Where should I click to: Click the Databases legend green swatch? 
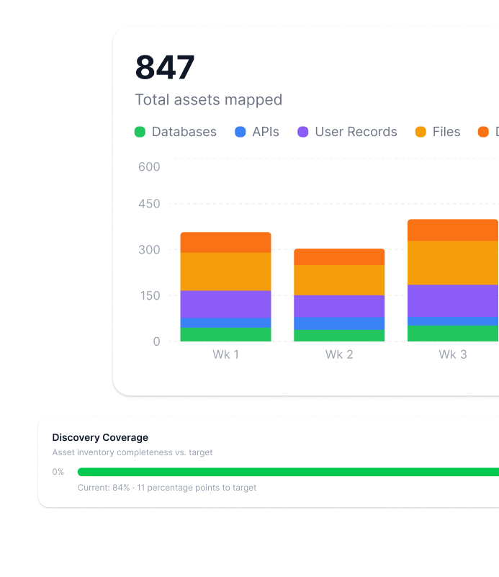(x=140, y=132)
